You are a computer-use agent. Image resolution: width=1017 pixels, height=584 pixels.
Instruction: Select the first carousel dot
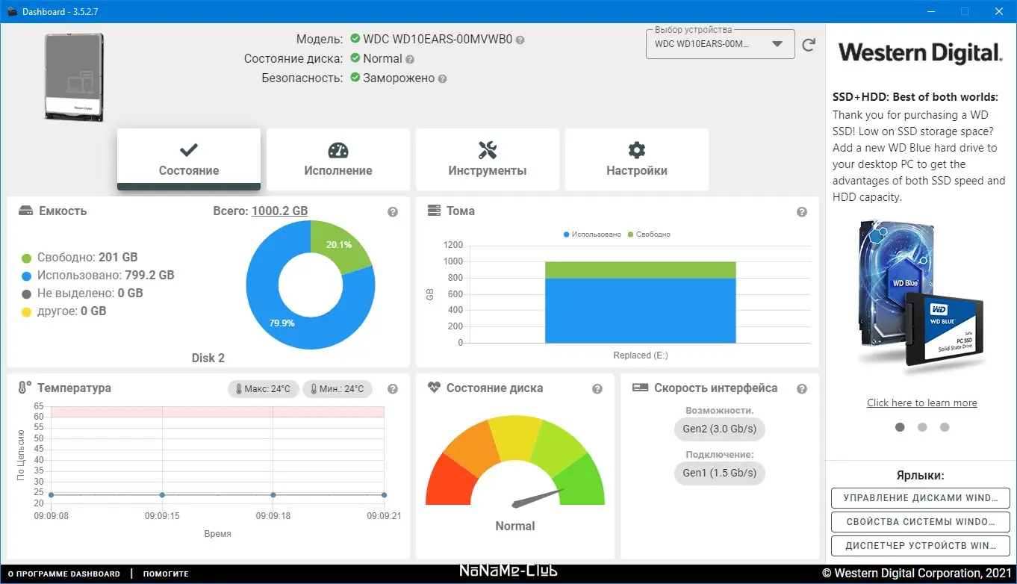pyautogui.click(x=900, y=427)
